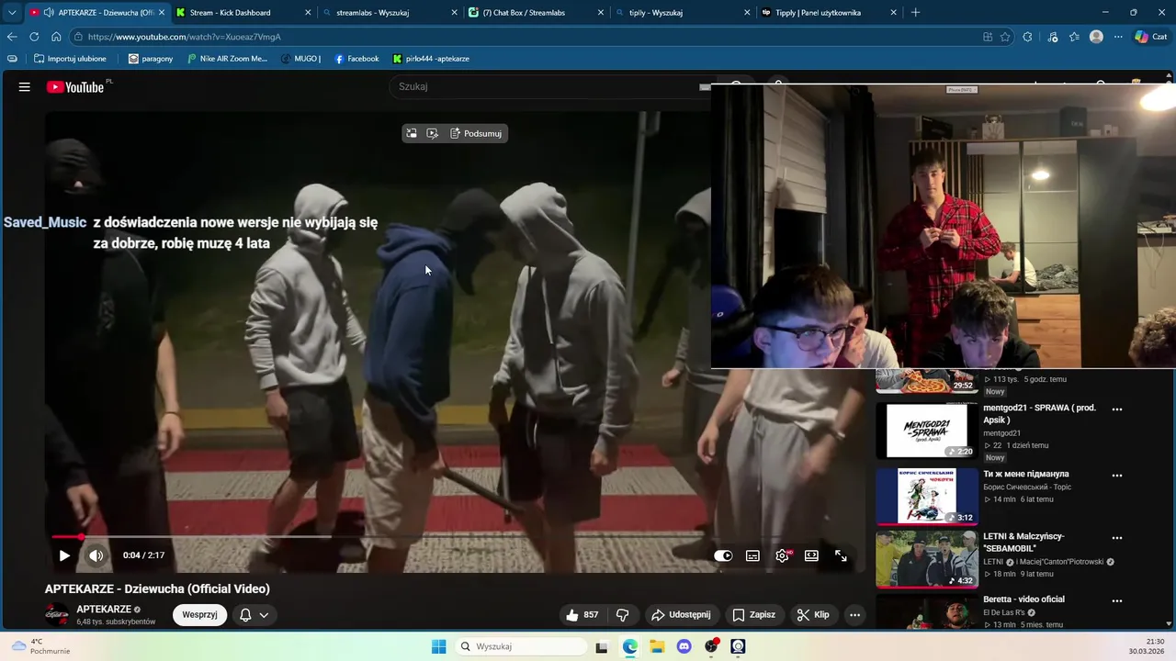The width and height of the screenshot is (1176, 661).
Task: Create a clip with Klip button
Action: point(813,615)
